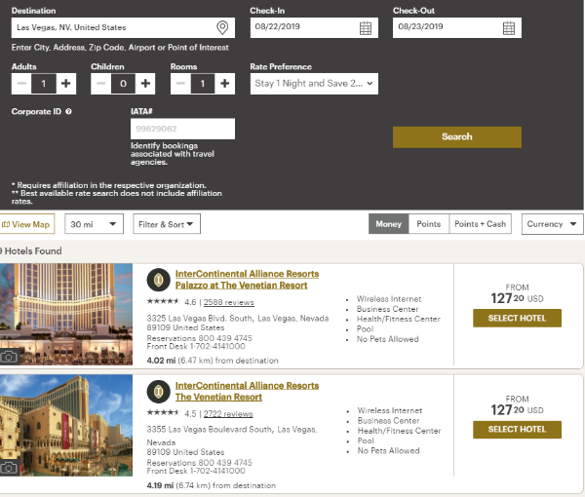Click the Check-Out date field
The width and height of the screenshot is (585, 497).
point(457,27)
